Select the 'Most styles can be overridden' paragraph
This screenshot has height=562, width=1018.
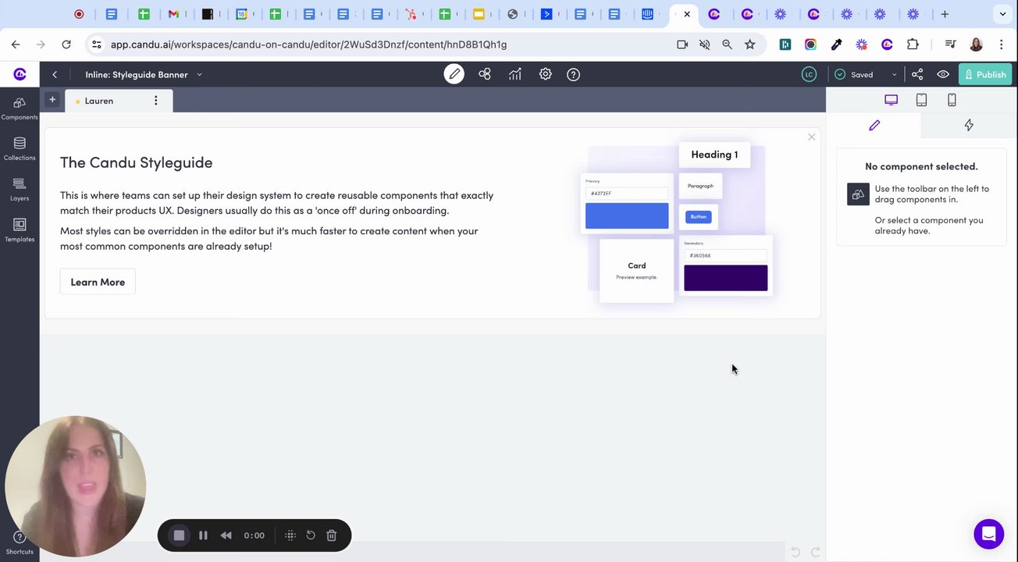(269, 238)
